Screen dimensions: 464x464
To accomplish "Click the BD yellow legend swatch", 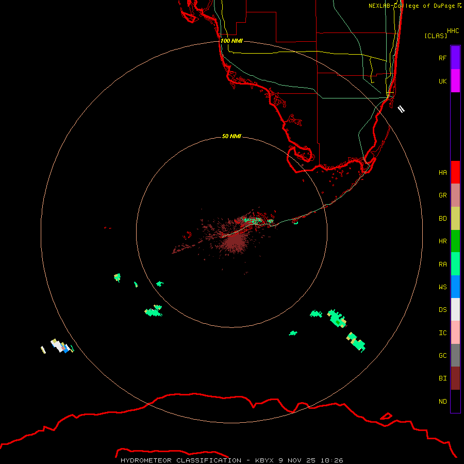I will [455, 219].
